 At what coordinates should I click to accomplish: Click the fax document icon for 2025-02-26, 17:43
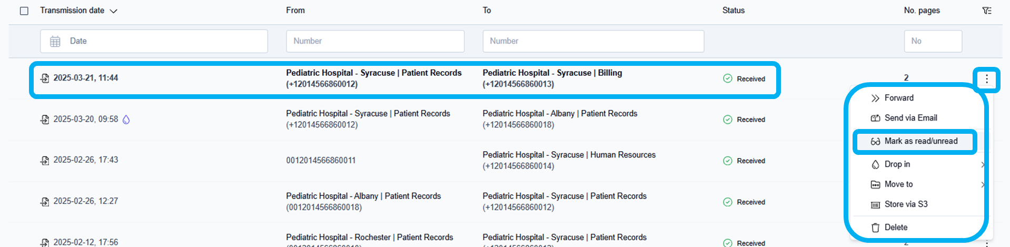click(x=45, y=161)
